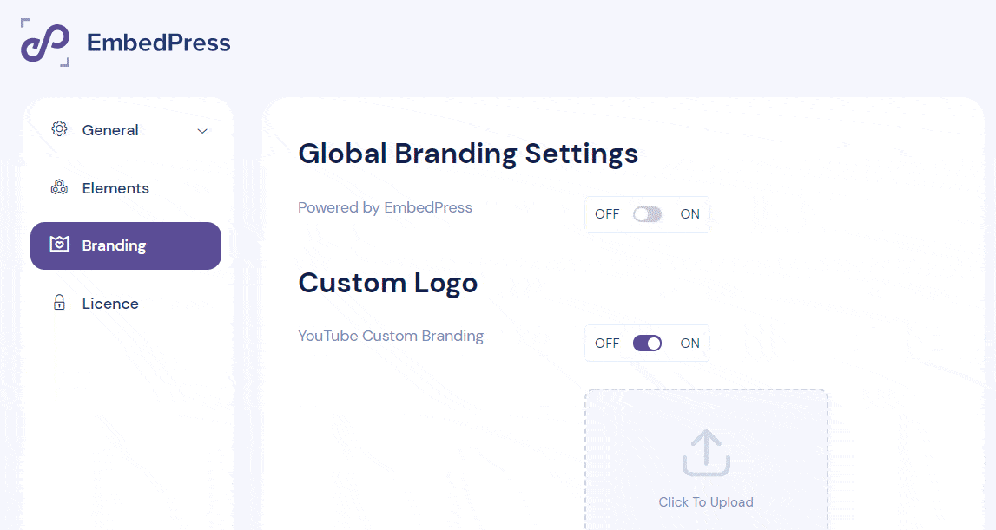Click the Click To Upload text
Screen dimensions: 996x530
[x=706, y=502]
